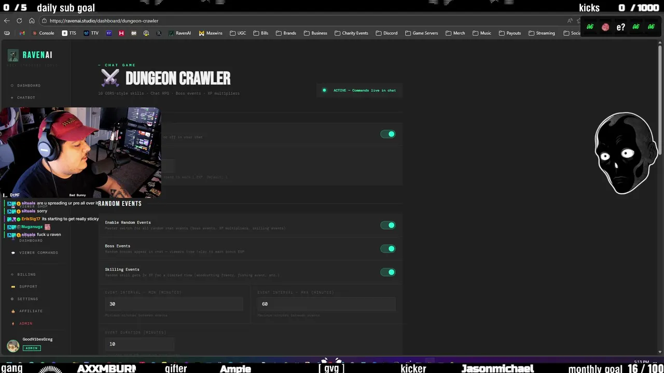
Task: Click the site info lock icon
Action: [x=45, y=21]
